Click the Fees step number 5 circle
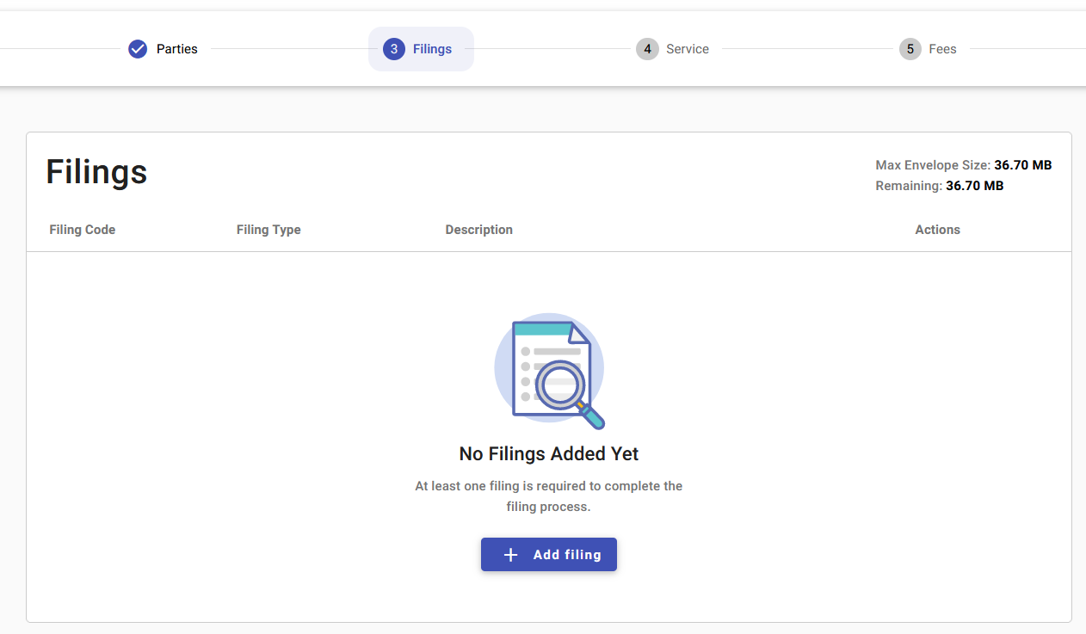 pyautogui.click(x=910, y=49)
